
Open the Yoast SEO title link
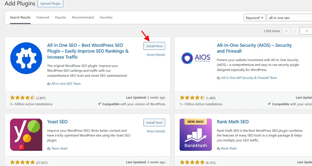pyautogui.click(x=57, y=122)
